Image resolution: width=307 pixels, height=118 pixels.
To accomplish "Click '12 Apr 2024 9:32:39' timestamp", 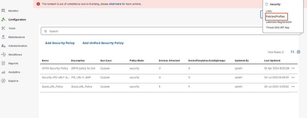I will coord(277,68).
